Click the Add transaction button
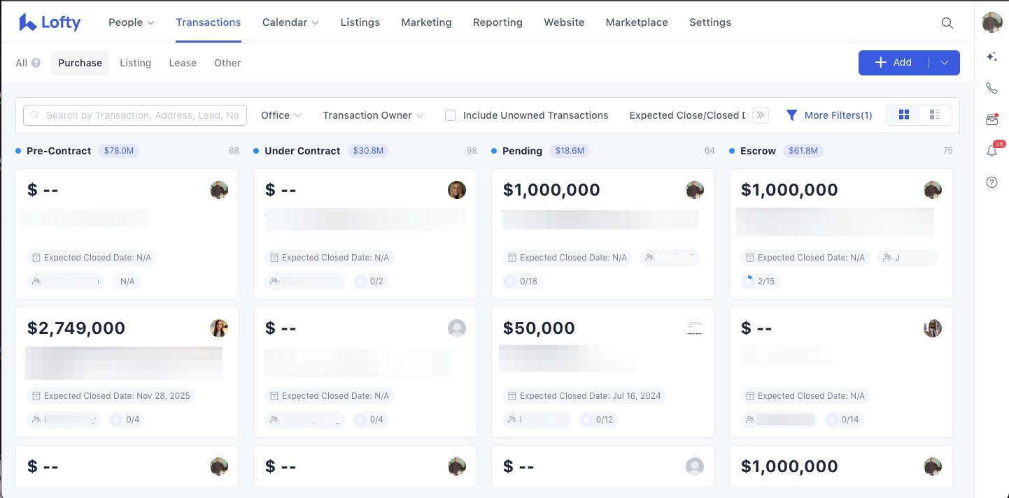 (894, 63)
